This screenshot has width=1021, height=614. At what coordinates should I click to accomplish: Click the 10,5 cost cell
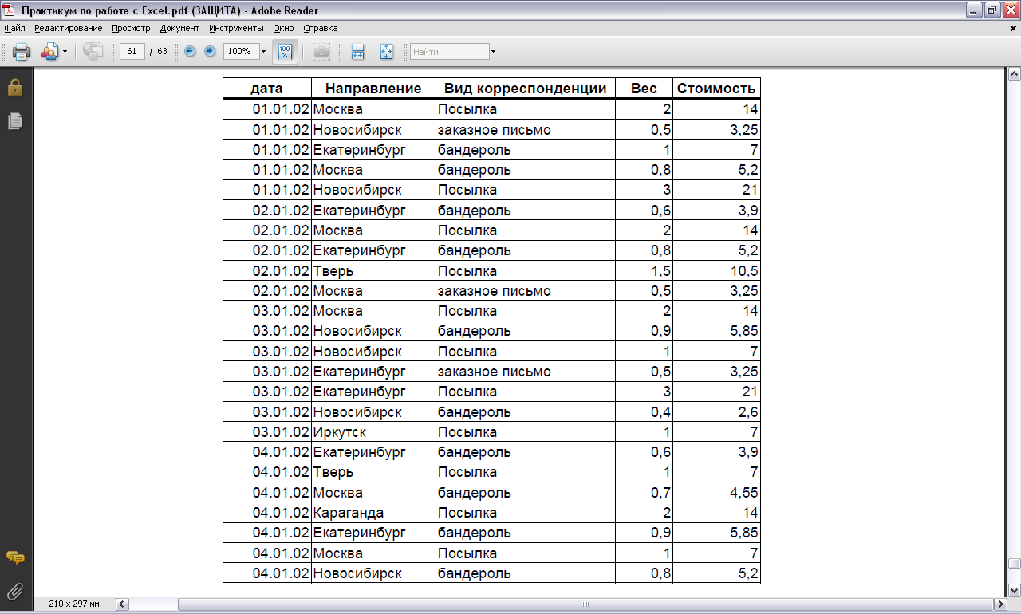click(716, 270)
